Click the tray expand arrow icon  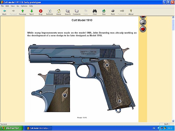click(159, 128)
